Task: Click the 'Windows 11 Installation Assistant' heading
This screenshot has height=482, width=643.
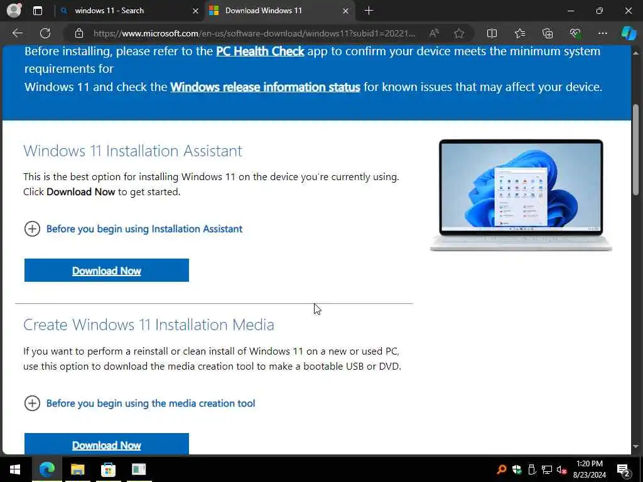Action: pos(132,151)
